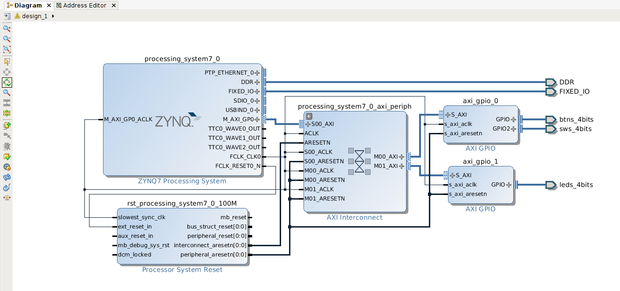Viewport: 620px width, 291px height.
Task: Click the rst_processing_system7_0_100M block name
Action: [182, 203]
